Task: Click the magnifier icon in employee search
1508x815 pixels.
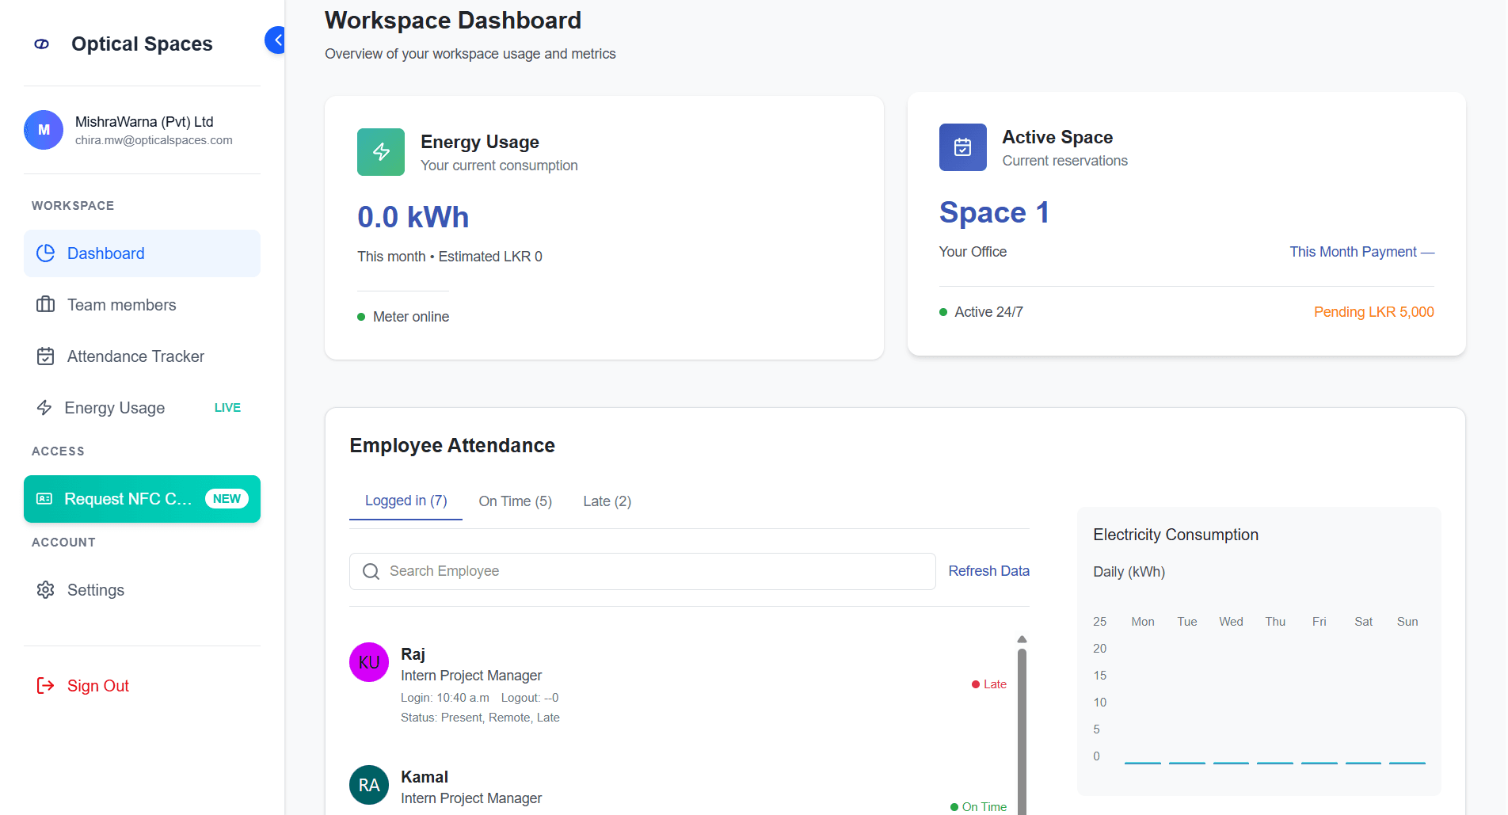Action: tap(371, 571)
